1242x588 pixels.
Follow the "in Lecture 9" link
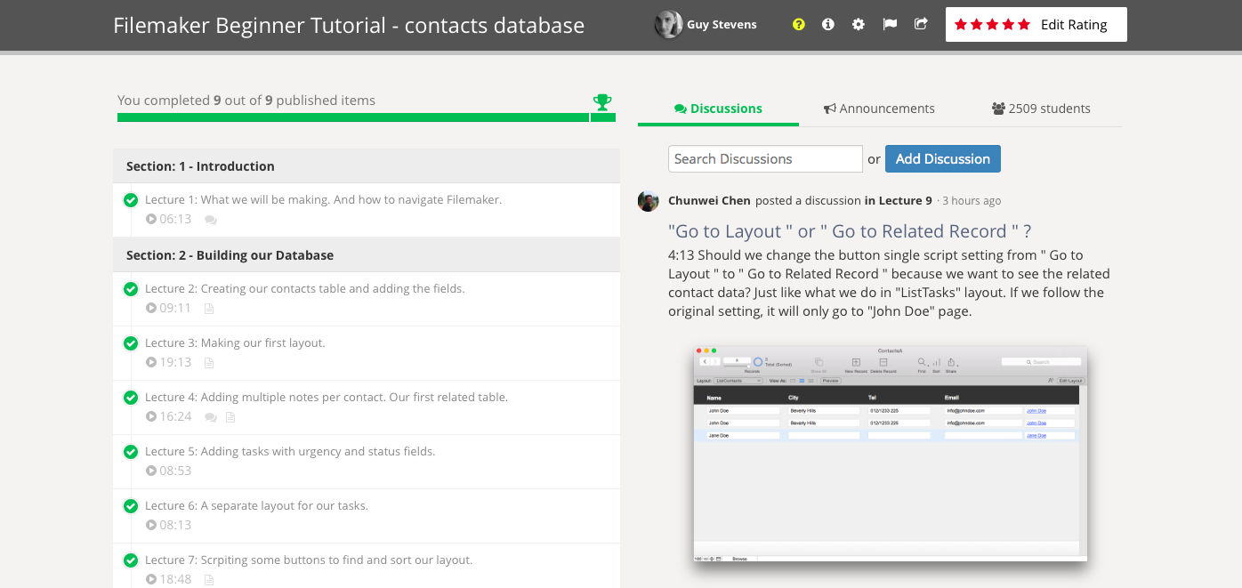(899, 201)
